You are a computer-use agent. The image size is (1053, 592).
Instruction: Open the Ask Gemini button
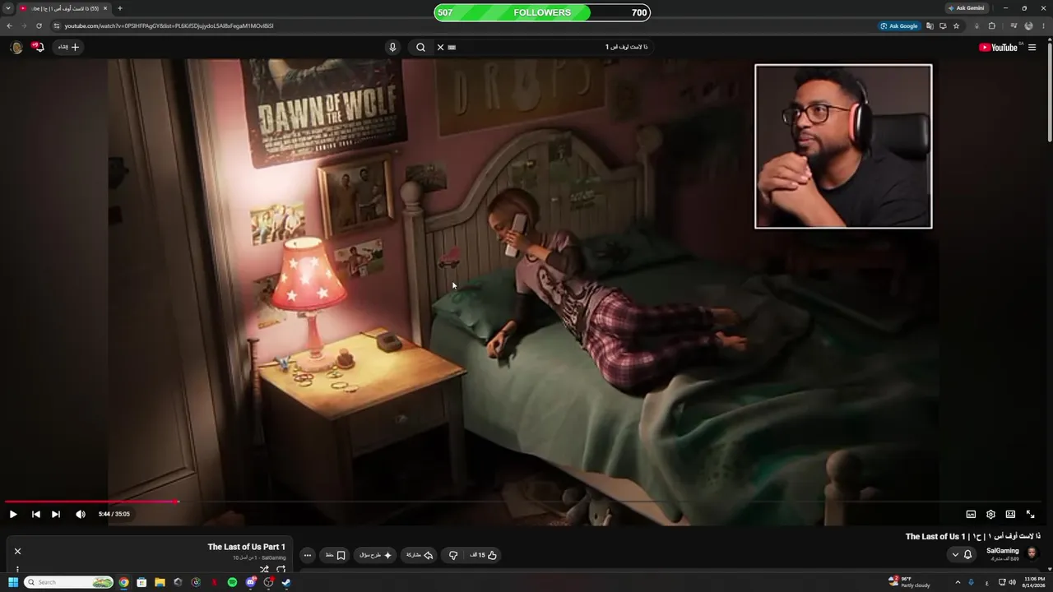pyautogui.click(x=966, y=8)
